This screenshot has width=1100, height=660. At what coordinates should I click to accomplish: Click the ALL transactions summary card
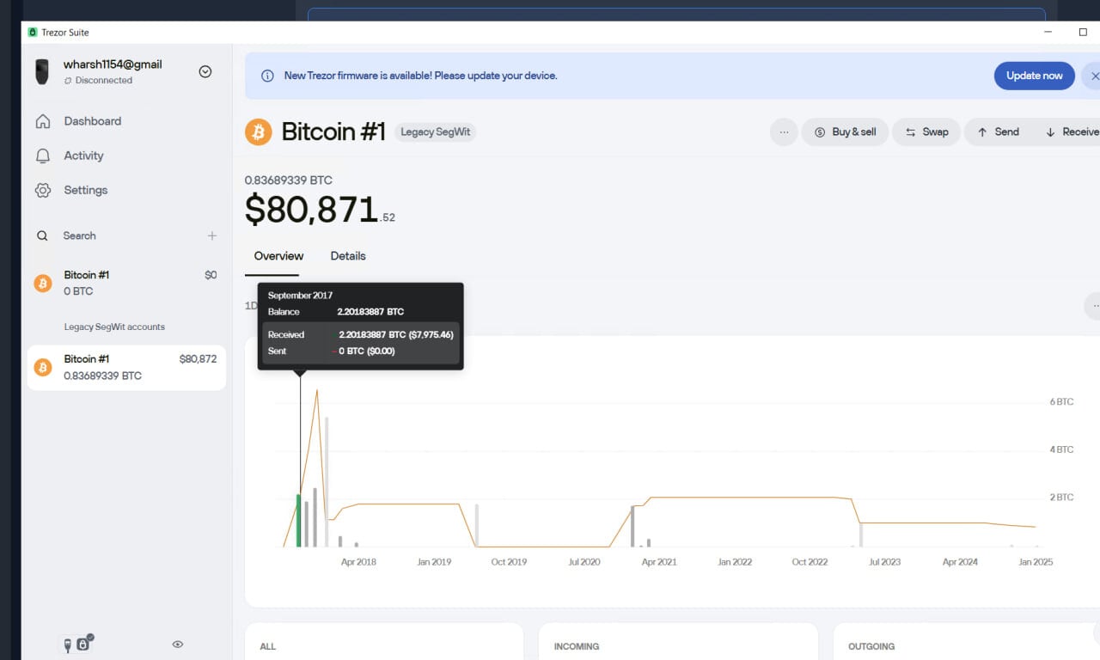click(384, 641)
